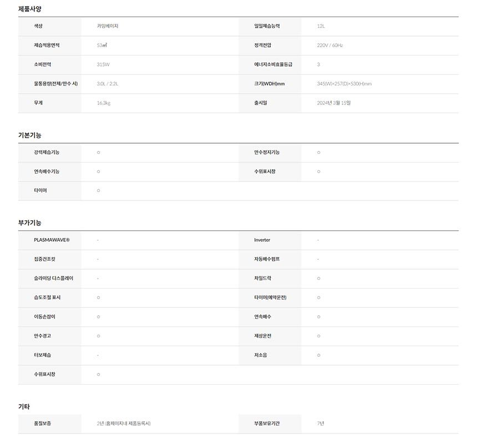Image resolution: width=477 pixels, height=439 pixels.
Task: Select the 색상 value 카밍베이지
Action: tap(108, 26)
